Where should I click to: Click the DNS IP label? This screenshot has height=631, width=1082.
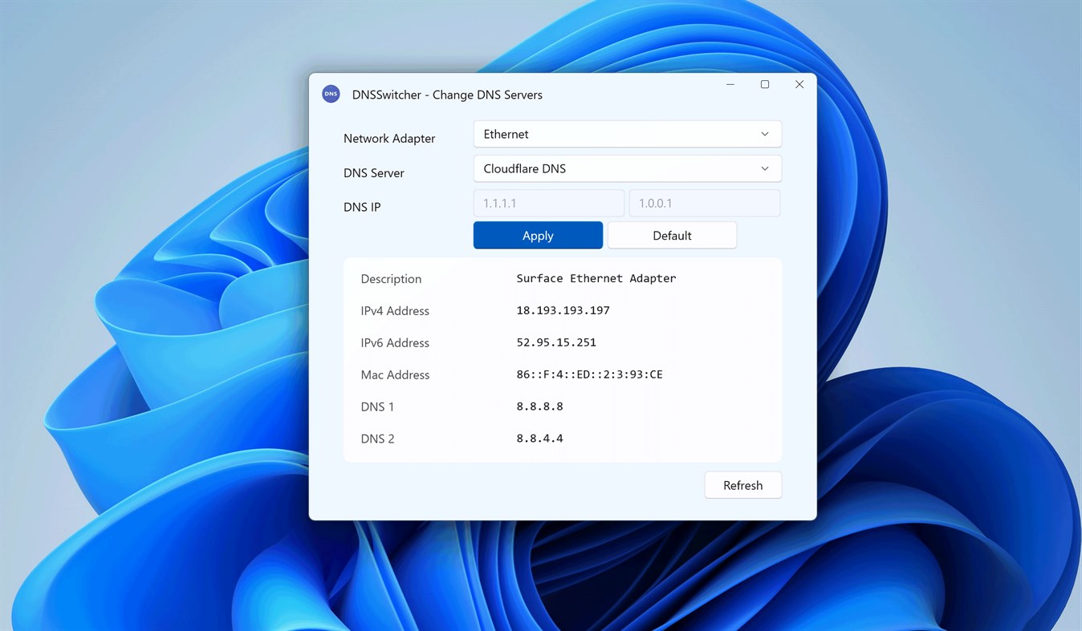(362, 207)
